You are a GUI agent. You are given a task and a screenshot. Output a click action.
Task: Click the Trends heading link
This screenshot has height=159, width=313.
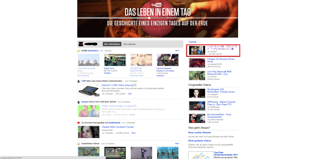click(192, 42)
